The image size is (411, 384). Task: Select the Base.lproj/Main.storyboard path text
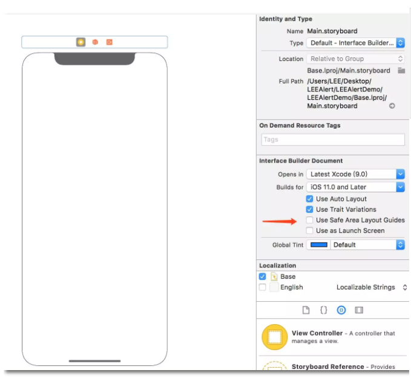(x=349, y=71)
